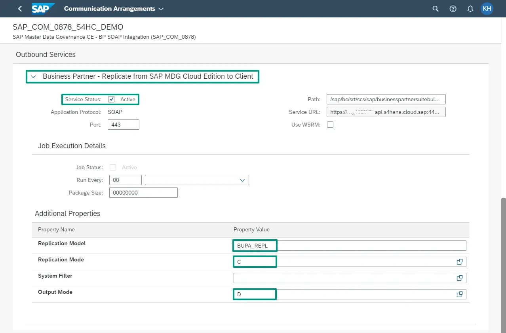Image resolution: width=506 pixels, height=333 pixels.
Task: Toggle the Job Status Active checkbox
Action: (x=113, y=167)
